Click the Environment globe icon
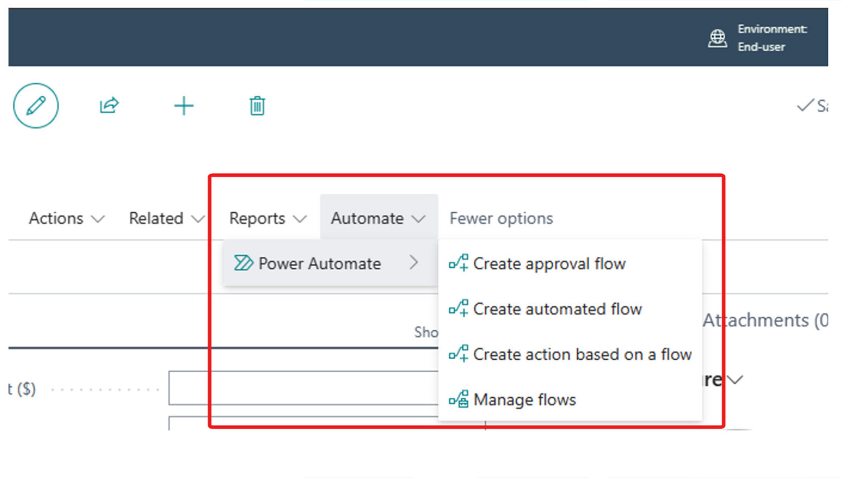842x478 pixels. tap(717, 38)
